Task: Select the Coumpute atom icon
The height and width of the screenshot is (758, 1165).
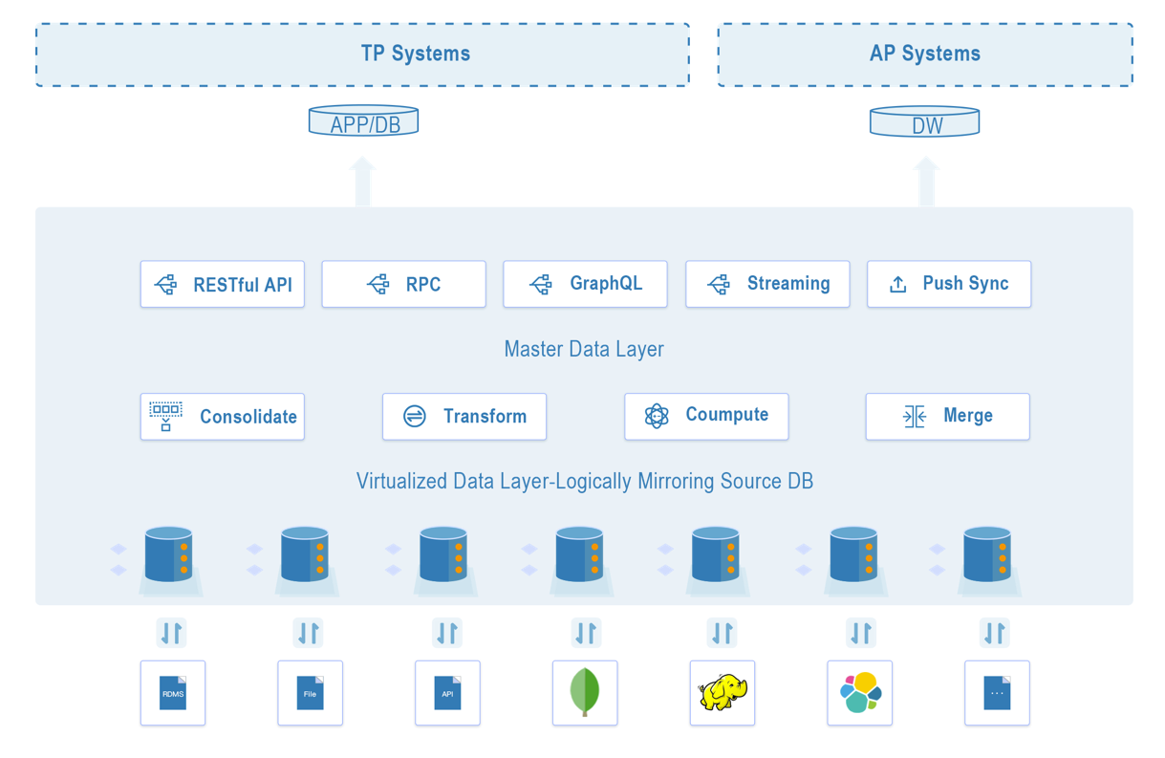Action: coord(657,416)
